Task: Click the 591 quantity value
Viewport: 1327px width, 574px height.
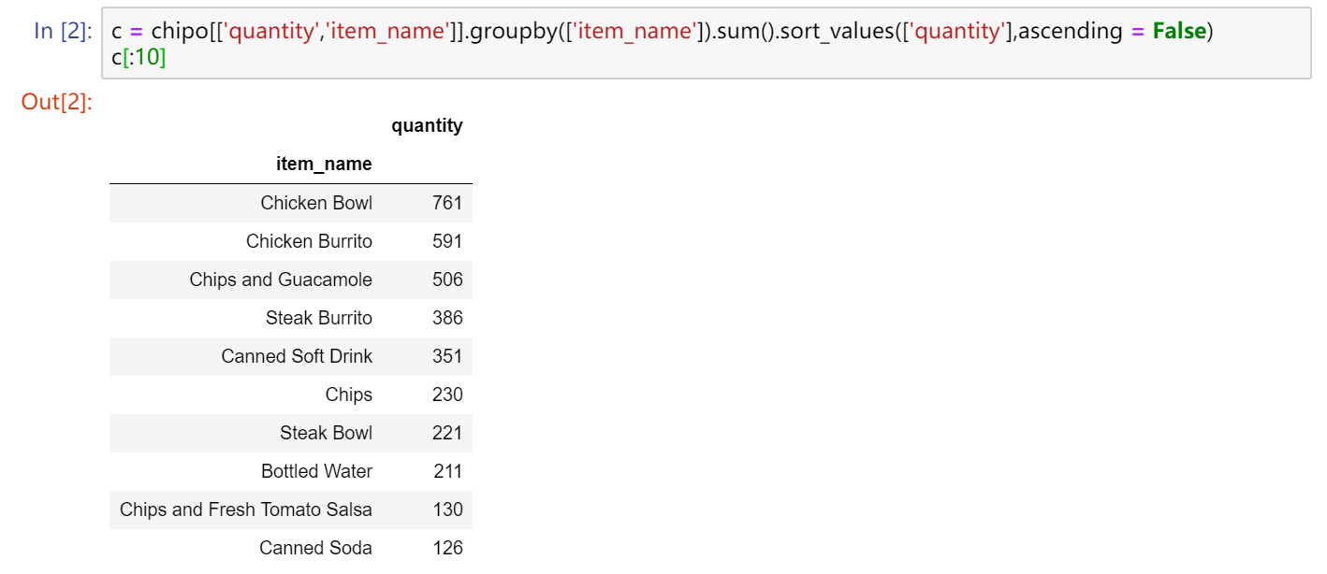Action: pos(447,241)
